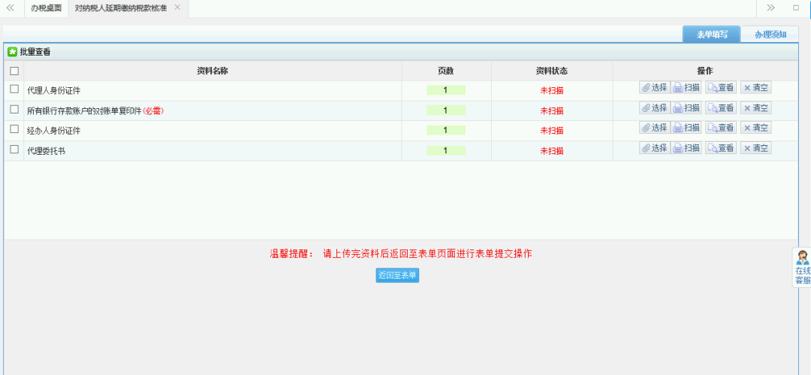Switch to the 办税桌面 tab
The height and width of the screenshot is (375, 811).
(46, 8)
